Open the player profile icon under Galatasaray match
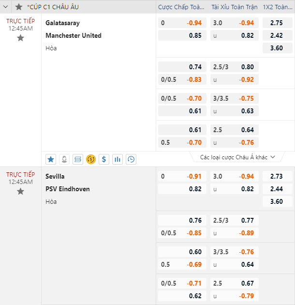The height and width of the screenshot is (305, 295). [x=64, y=159]
